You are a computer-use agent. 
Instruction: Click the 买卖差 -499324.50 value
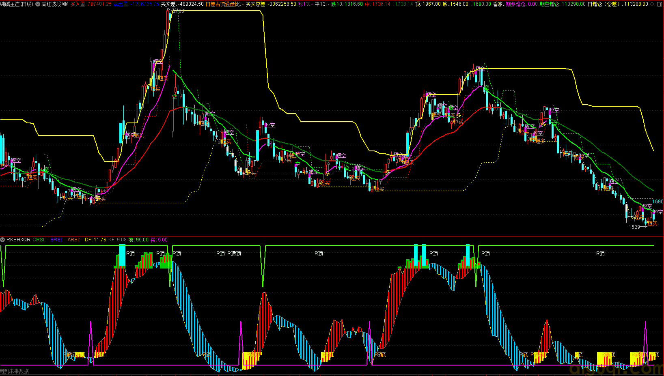click(182, 4)
